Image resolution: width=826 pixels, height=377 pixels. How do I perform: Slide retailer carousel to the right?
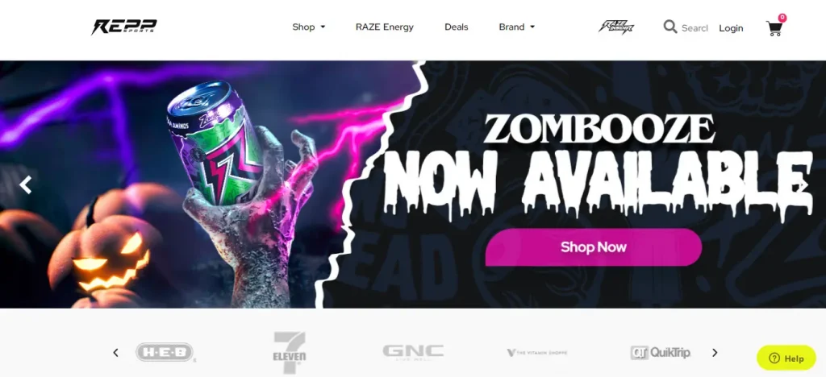(715, 352)
